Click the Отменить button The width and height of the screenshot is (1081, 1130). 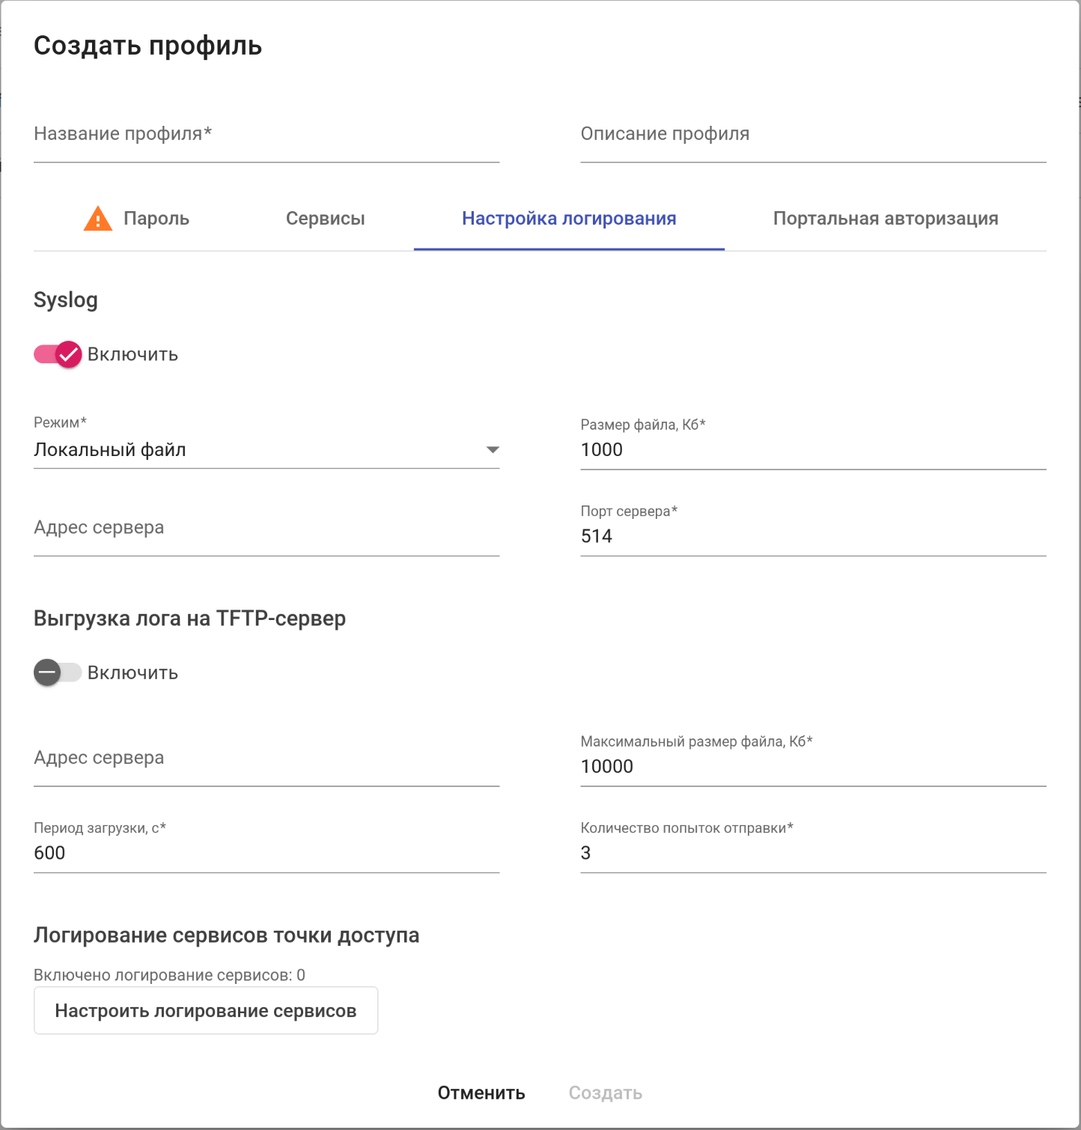point(481,1093)
